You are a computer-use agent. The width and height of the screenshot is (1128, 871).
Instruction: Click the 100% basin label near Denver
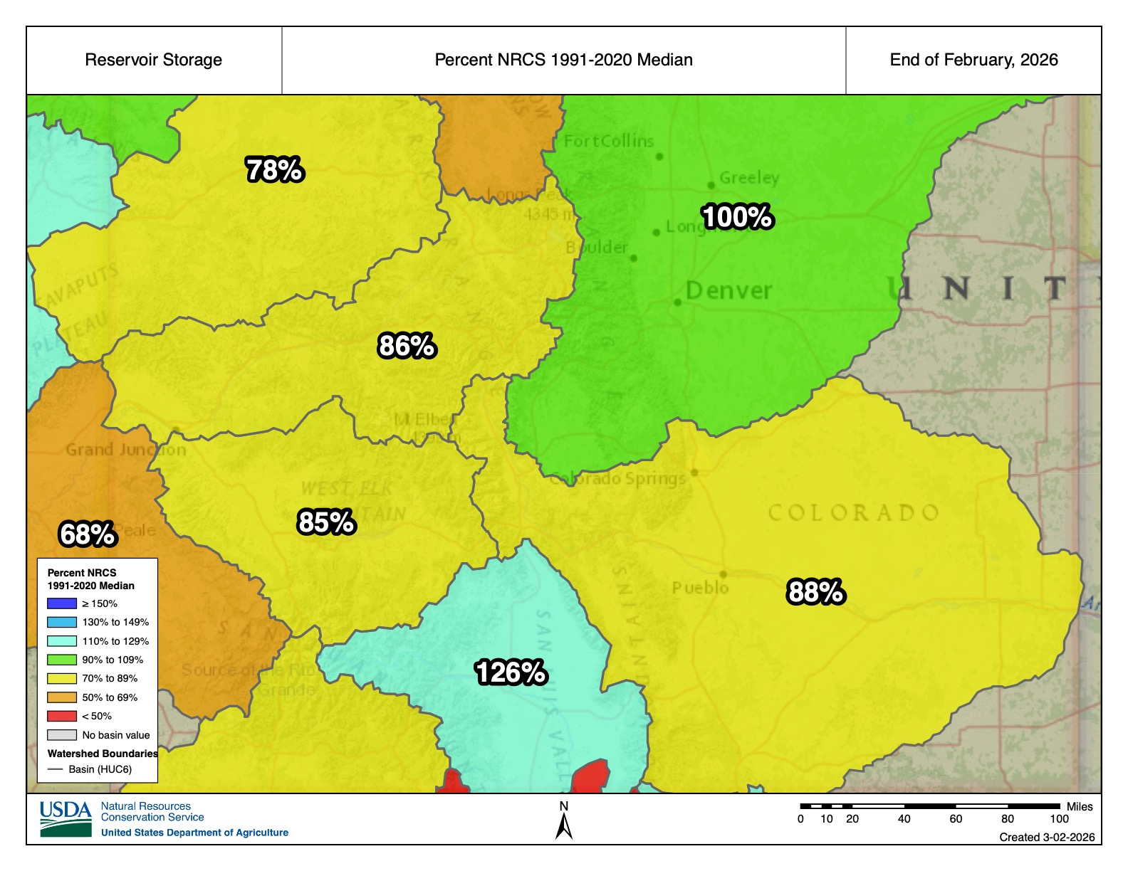click(x=737, y=217)
